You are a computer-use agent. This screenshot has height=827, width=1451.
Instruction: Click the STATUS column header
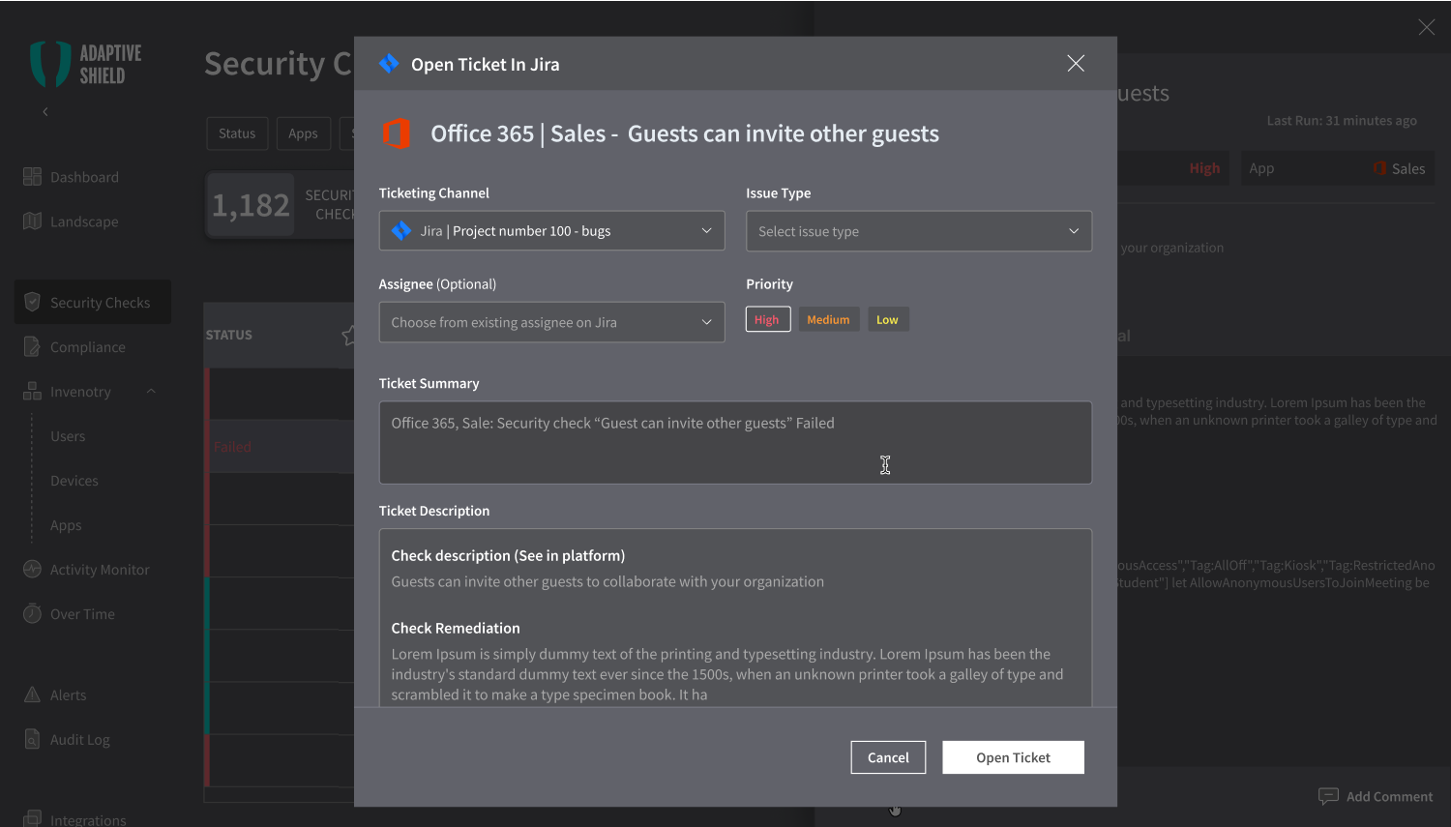tap(228, 335)
